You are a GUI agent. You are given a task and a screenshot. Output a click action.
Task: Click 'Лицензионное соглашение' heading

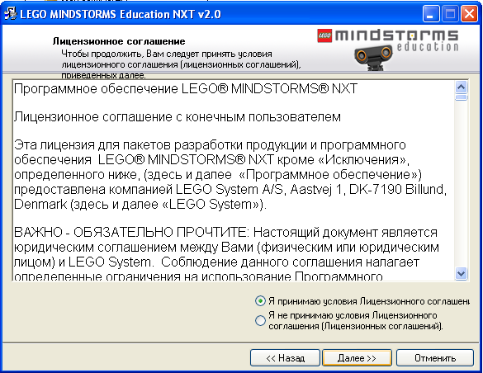[x=119, y=41]
